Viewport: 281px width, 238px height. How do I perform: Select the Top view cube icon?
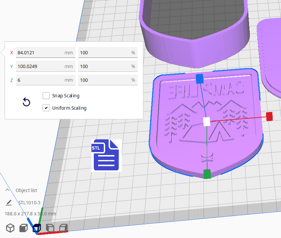pyautogui.click(x=36, y=228)
